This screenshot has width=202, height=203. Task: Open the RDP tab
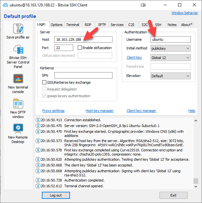click(88, 25)
